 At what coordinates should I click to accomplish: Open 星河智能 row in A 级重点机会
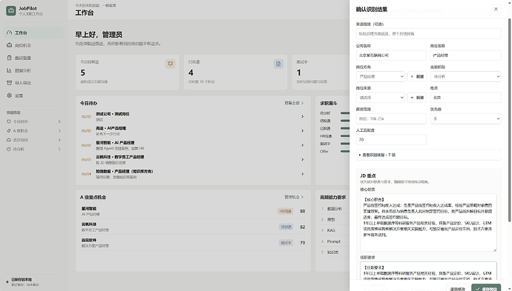pyautogui.click(x=193, y=211)
